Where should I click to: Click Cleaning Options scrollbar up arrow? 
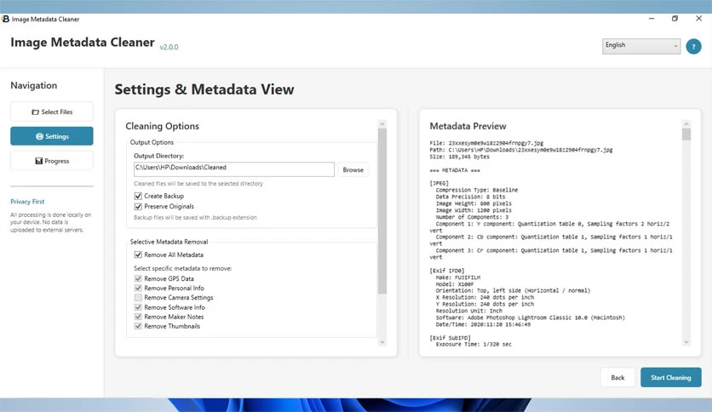382,124
